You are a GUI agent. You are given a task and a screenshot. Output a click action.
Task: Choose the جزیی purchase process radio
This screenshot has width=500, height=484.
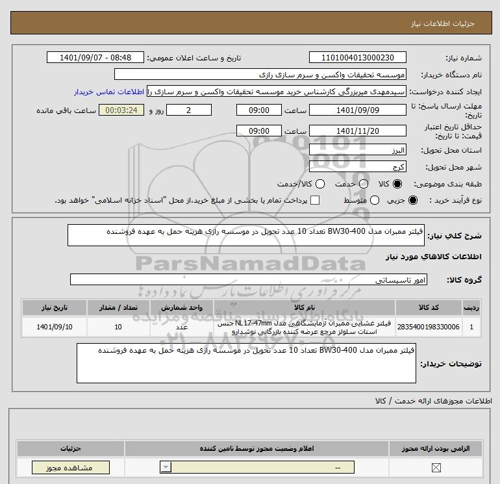point(412,200)
